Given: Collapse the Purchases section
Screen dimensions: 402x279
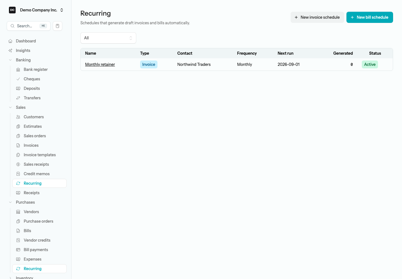Looking at the screenshot, I should pos(10,202).
